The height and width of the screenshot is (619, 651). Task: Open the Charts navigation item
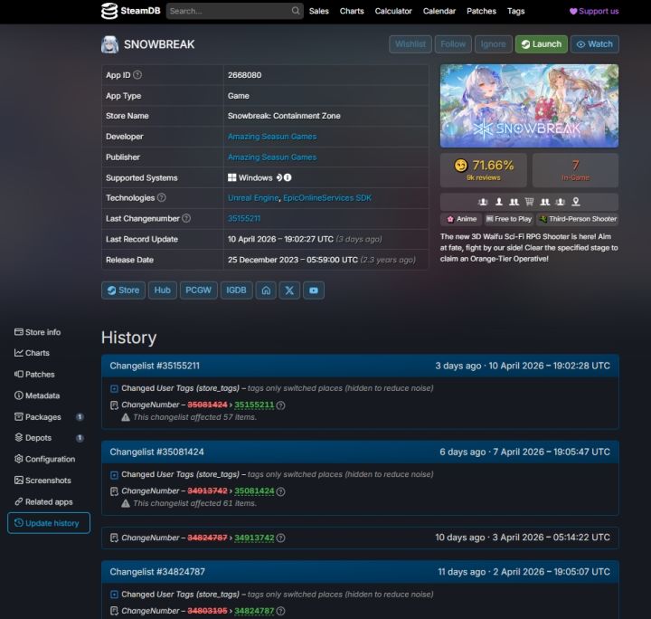(352, 11)
